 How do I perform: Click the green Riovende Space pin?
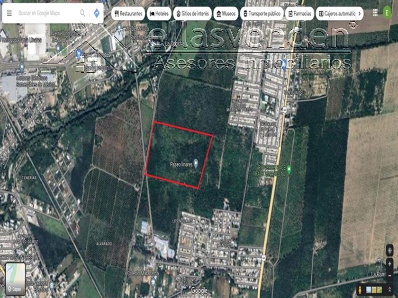289,169
